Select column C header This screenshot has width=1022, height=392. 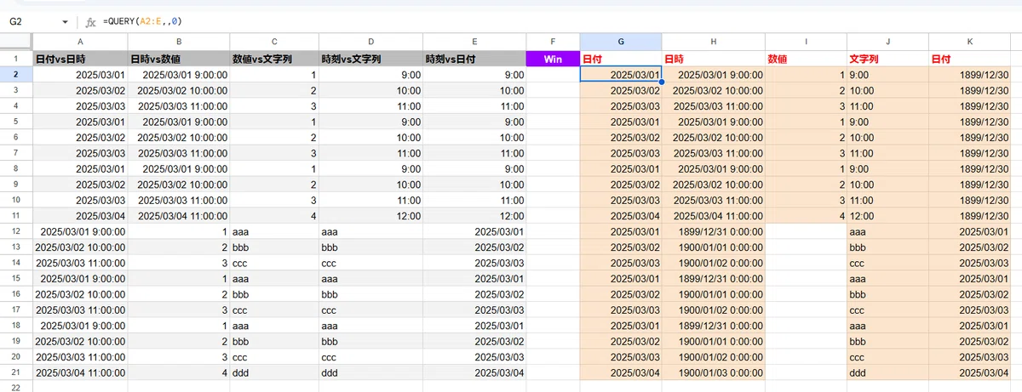[x=274, y=42]
